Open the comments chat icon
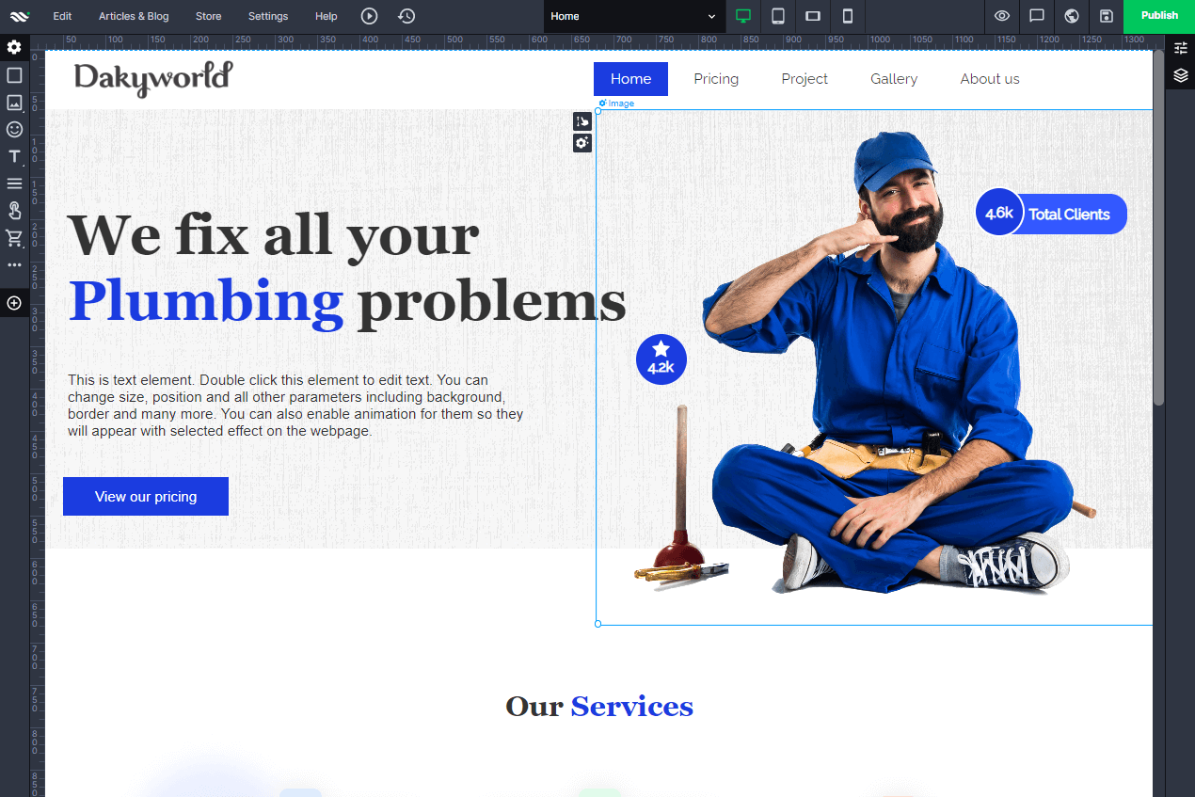Viewport: 1195px width, 797px height. (1037, 16)
